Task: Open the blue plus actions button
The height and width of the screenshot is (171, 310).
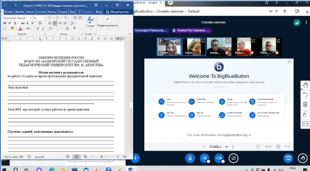Action: (x=135, y=158)
